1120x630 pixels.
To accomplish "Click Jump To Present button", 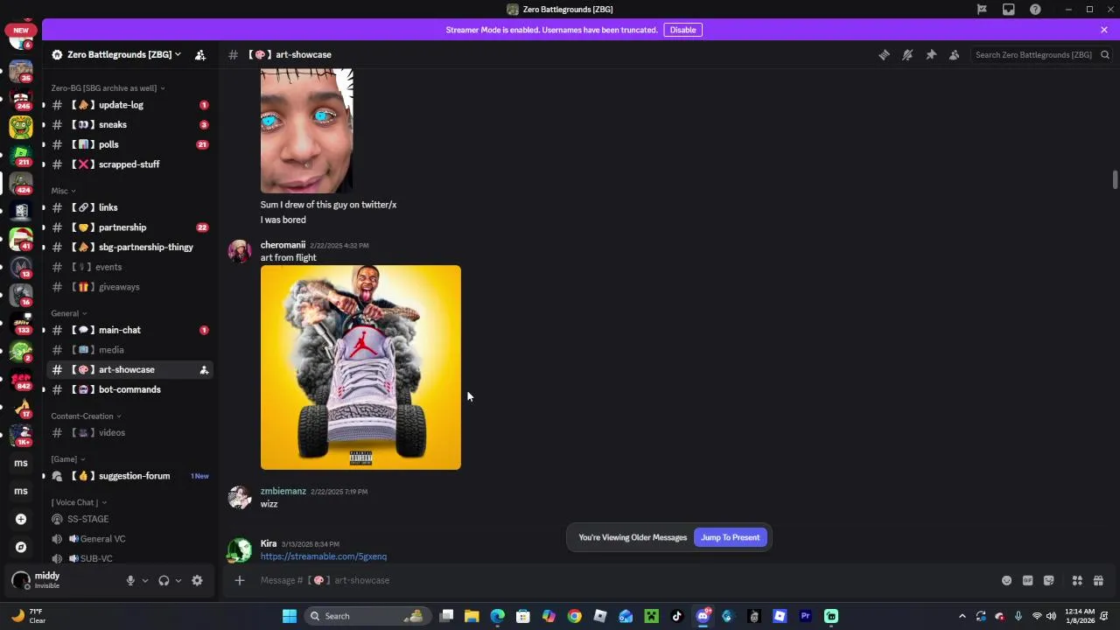I will 730,537.
